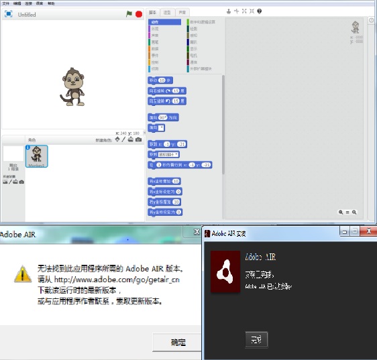The width and height of the screenshot is (377, 360).
Task: Open the 帮助 menu
Action: coord(51,3)
